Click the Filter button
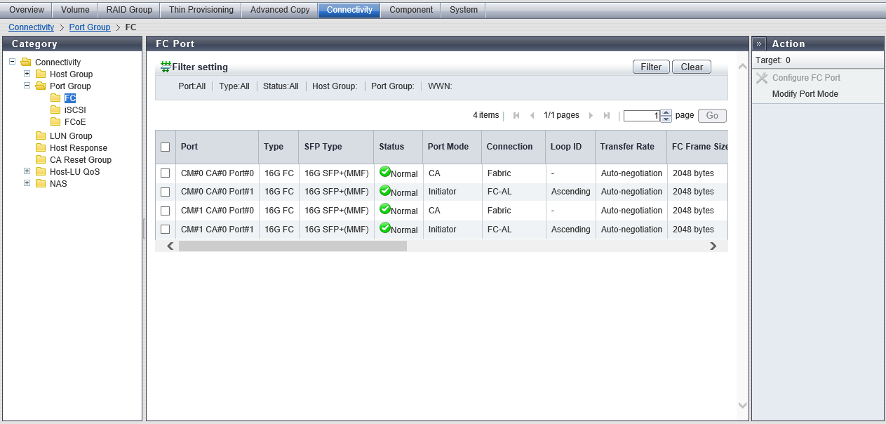This screenshot has width=886, height=424. [650, 67]
